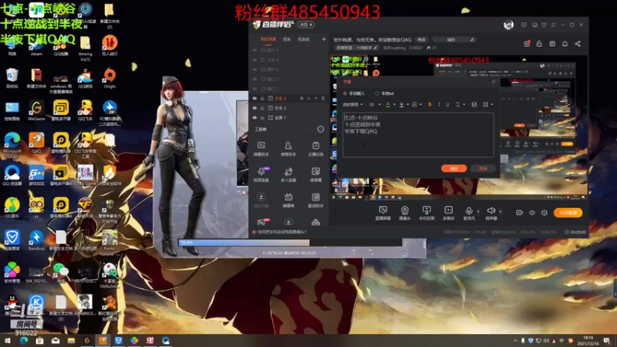Open the text outline dropdown arrow
The image size is (617, 347).
coord(420,105)
